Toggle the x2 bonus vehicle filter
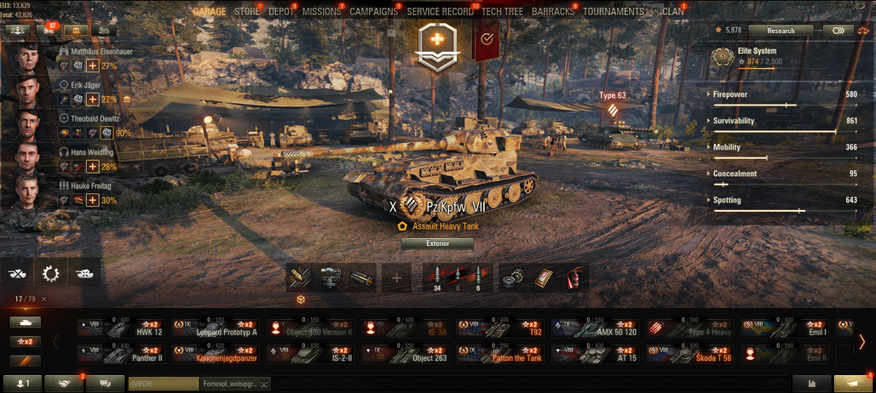 [26, 342]
